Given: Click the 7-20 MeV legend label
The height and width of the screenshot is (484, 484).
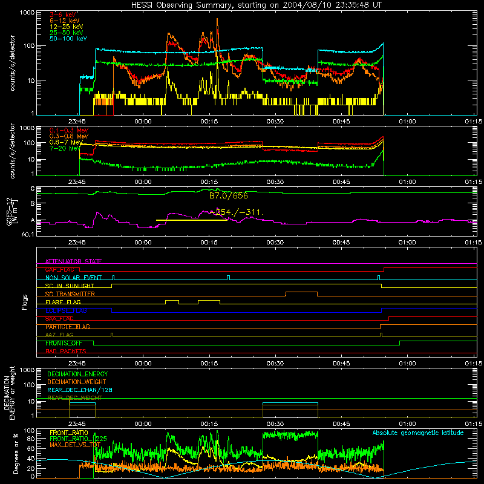Looking at the screenshot, I should point(65,148).
